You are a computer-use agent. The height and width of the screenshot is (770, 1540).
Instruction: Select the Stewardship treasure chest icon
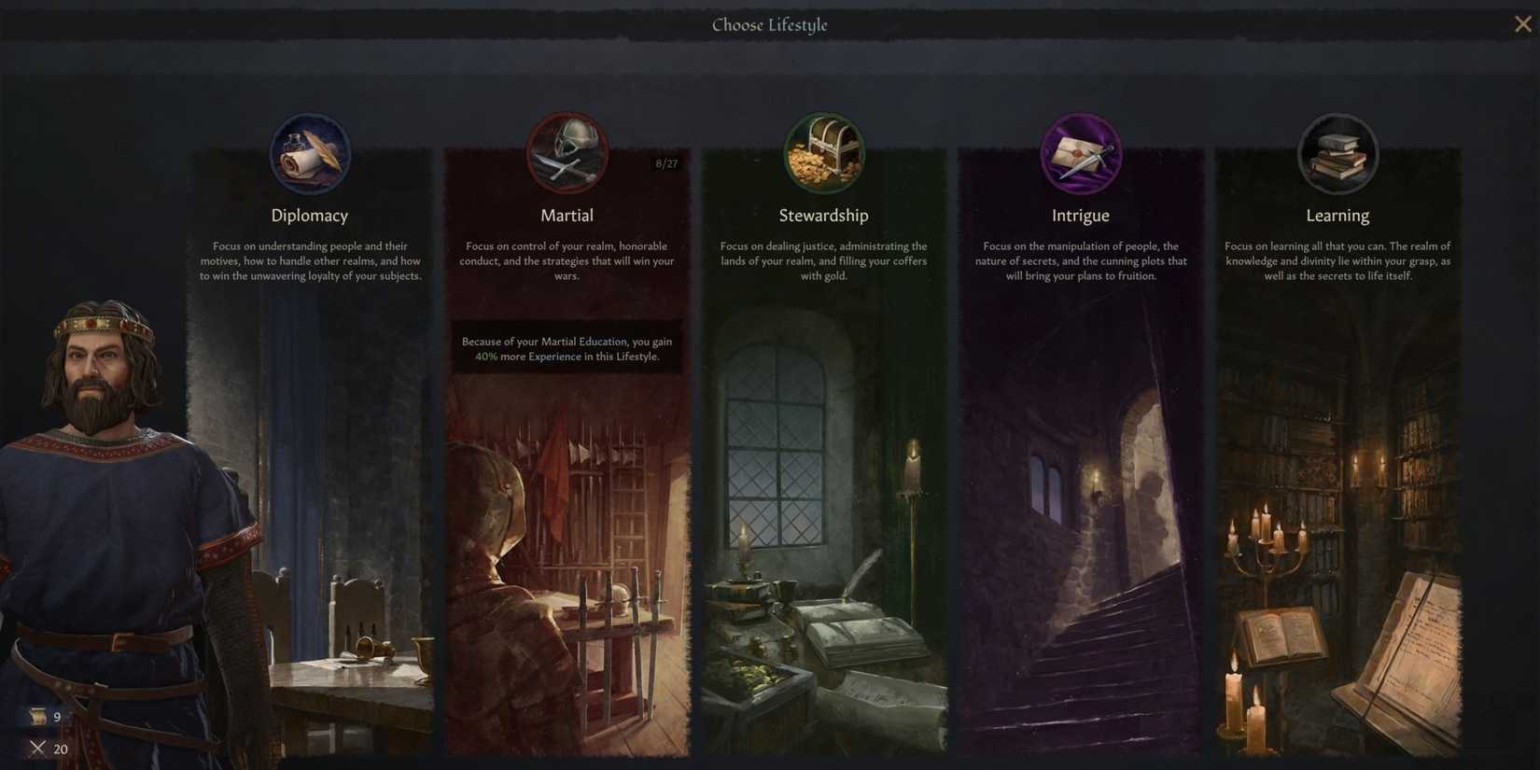[823, 153]
